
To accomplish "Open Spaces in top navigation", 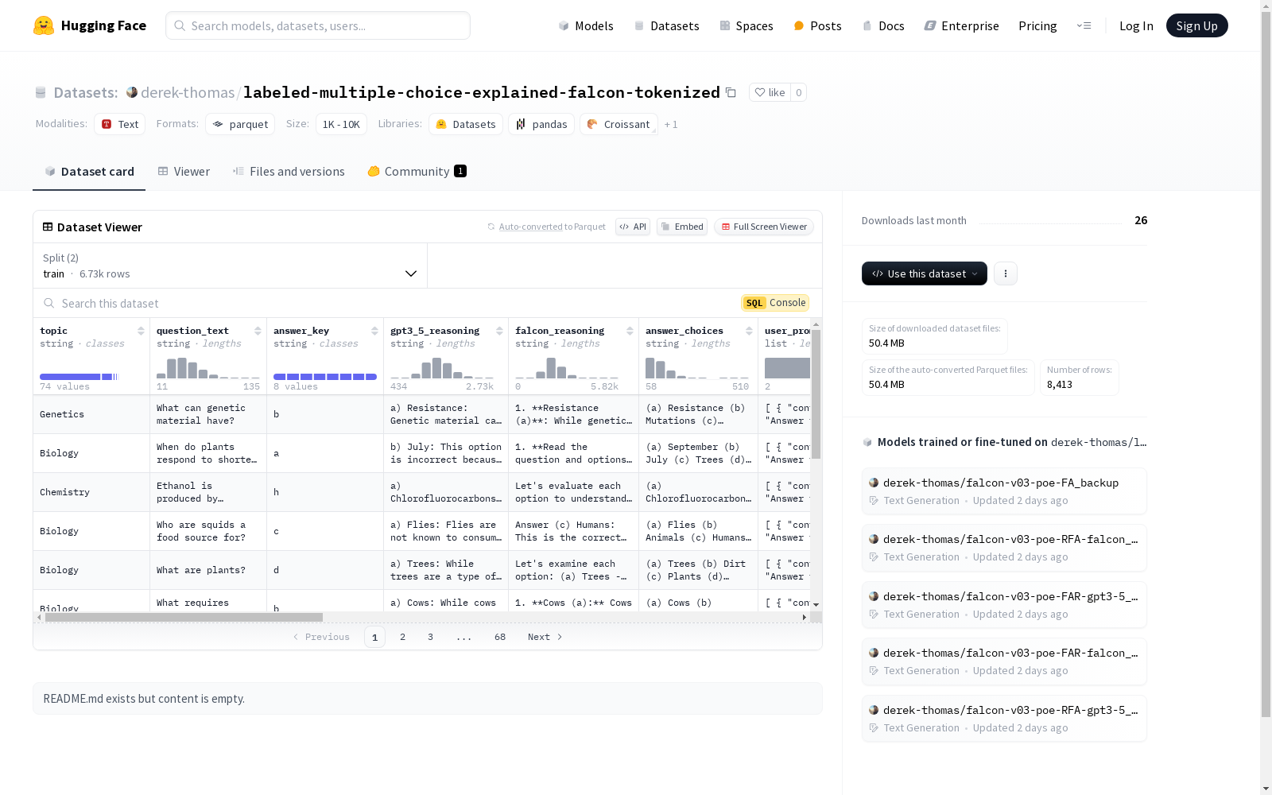I will pyautogui.click(x=747, y=25).
